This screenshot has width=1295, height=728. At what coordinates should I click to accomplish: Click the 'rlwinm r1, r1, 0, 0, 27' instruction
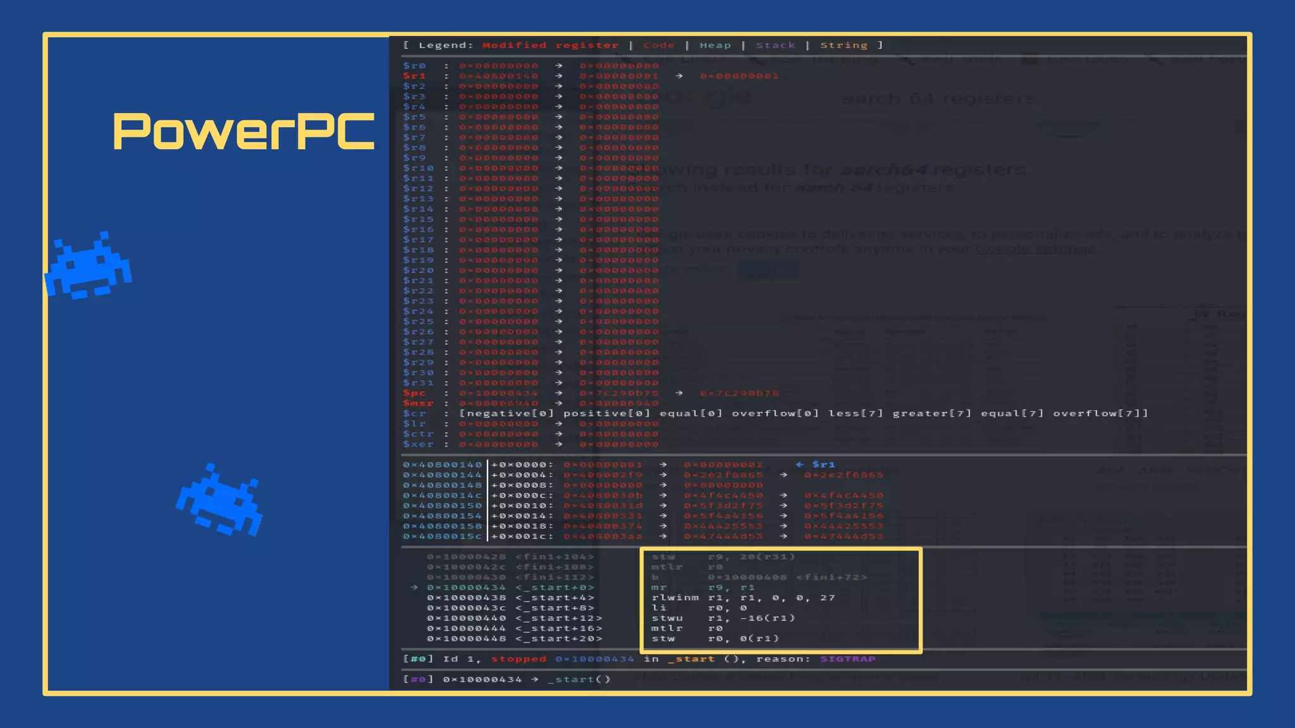[x=743, y=598]
